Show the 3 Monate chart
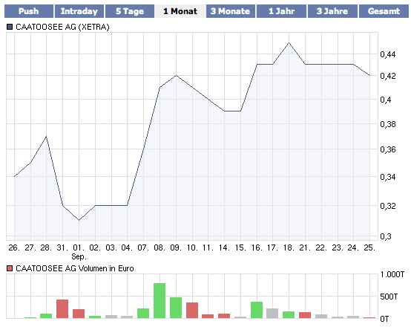411x327 pixels. pos(231,11)
